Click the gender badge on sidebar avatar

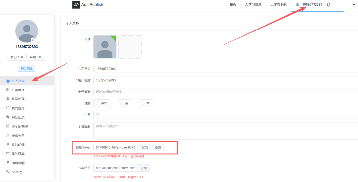[x=33, y=40]
